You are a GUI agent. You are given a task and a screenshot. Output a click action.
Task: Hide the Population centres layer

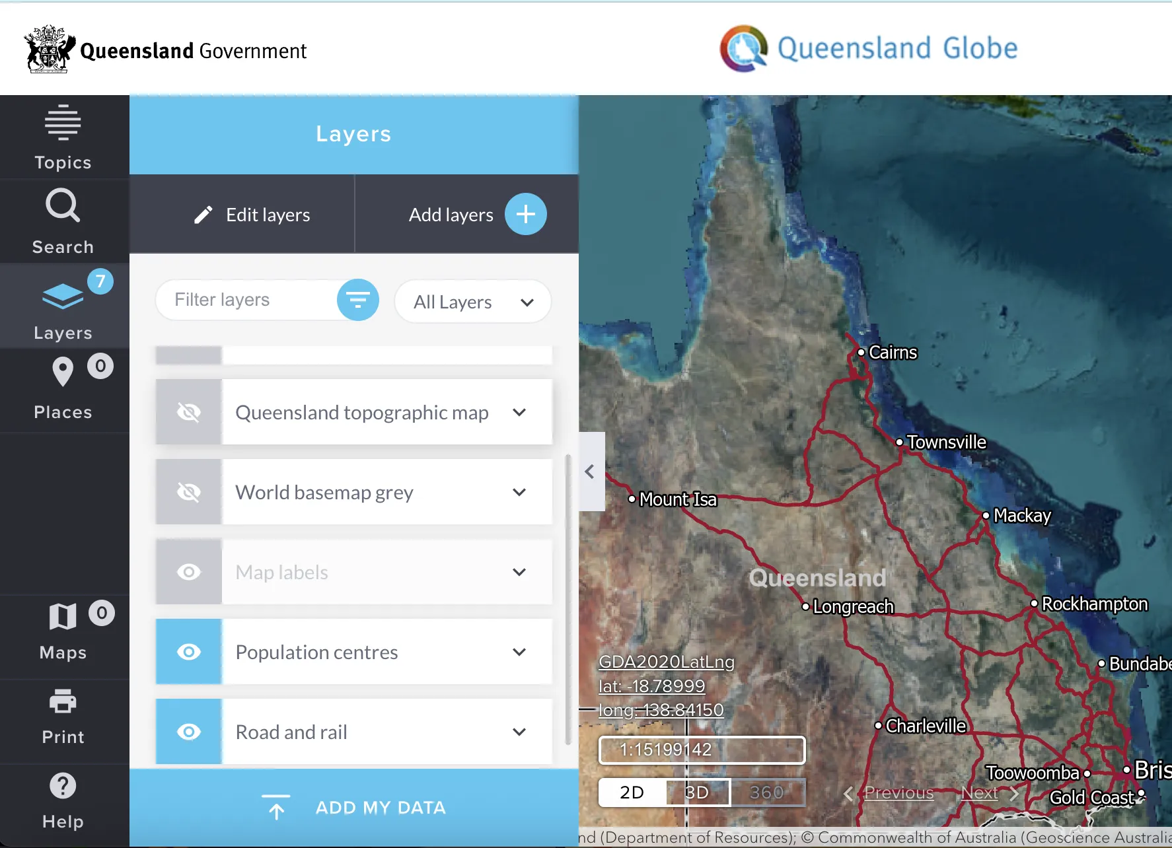coord(189,652)
